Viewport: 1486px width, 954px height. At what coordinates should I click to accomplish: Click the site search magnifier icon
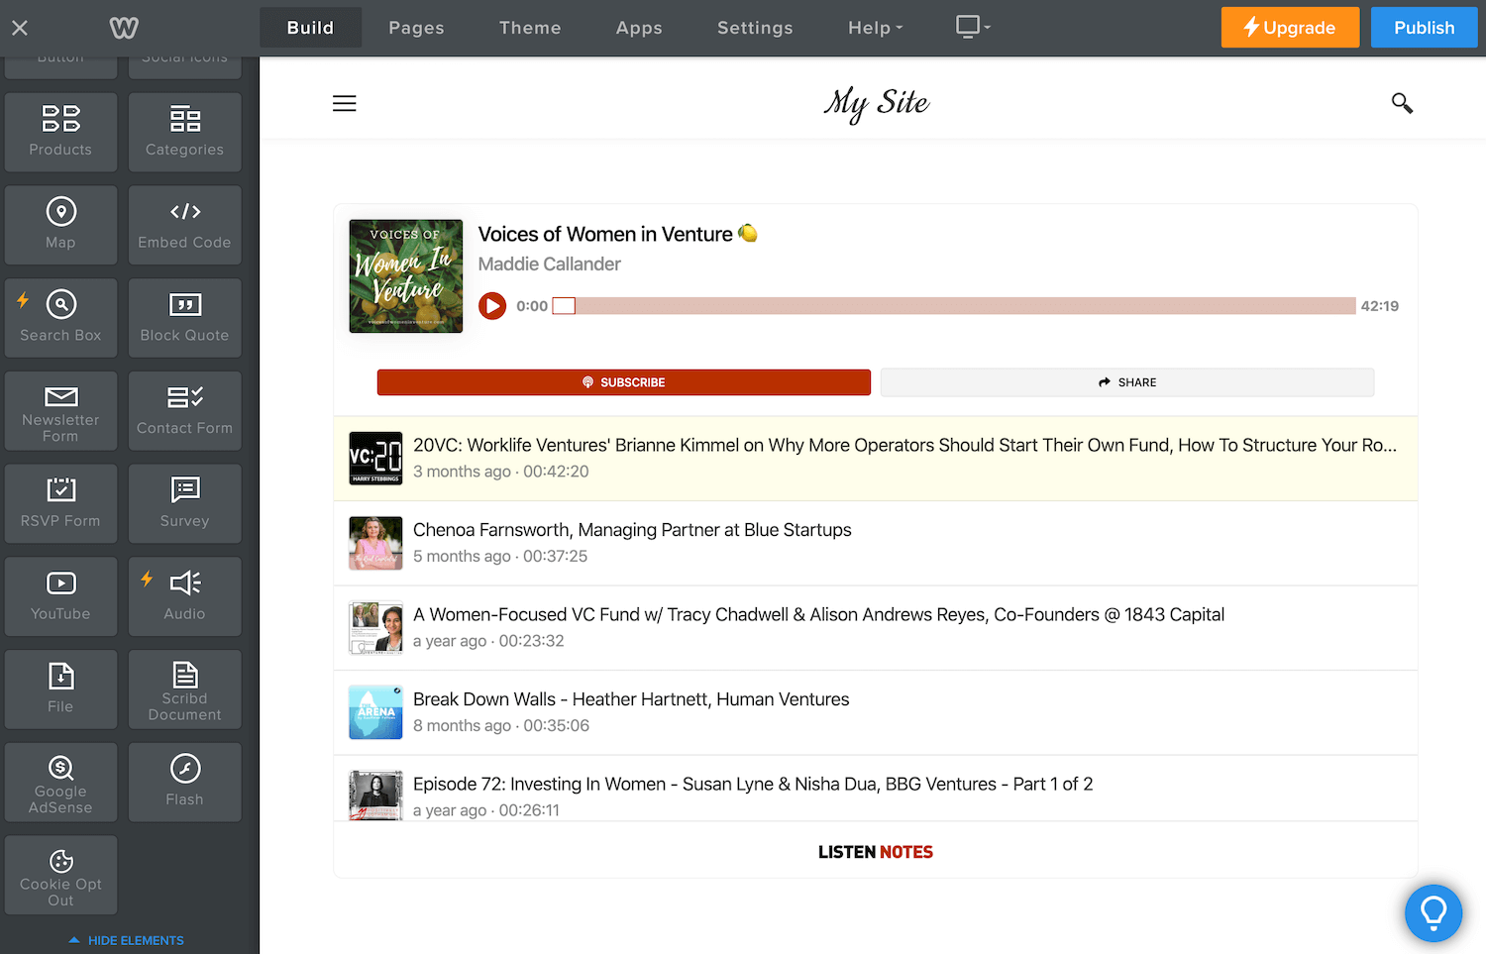[1402, 103]
